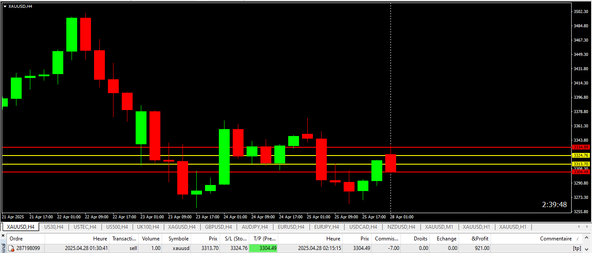
Task: Click the Ordre column header
Action: 16,239
